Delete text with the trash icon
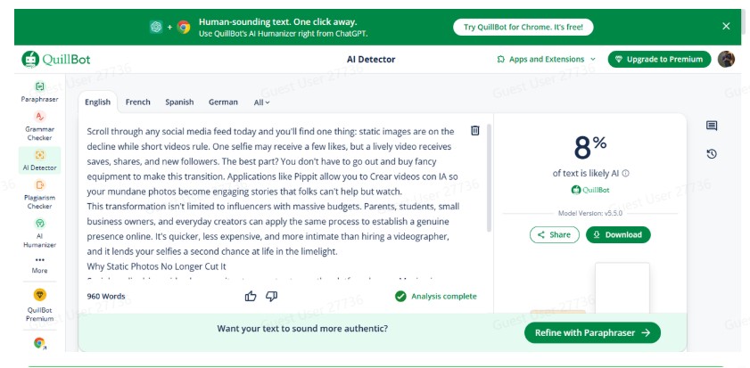Image resolution: width=750 pixels, height=368 pixels. click(475, 130)
